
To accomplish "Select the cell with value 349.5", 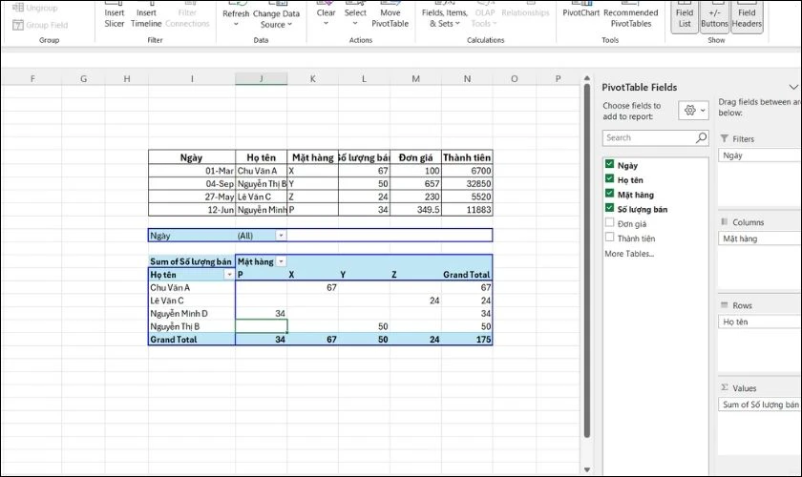I will tap(416, 210).
